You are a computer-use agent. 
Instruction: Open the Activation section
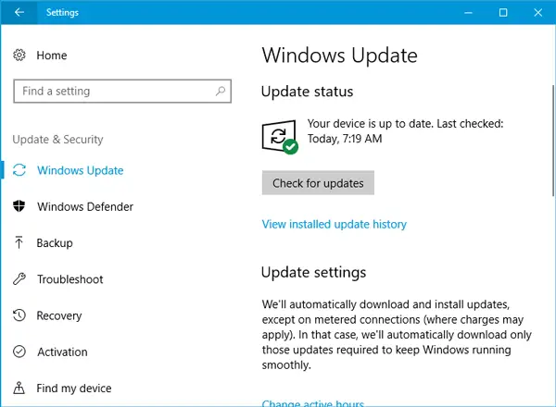[62, 351]
